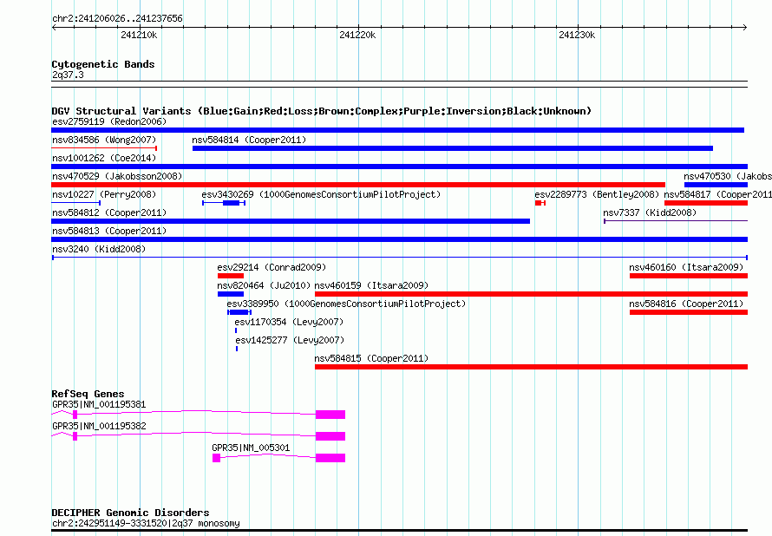Click the nsv470530 variant label
Screen dimensions: 772x536
click(727, 176)
